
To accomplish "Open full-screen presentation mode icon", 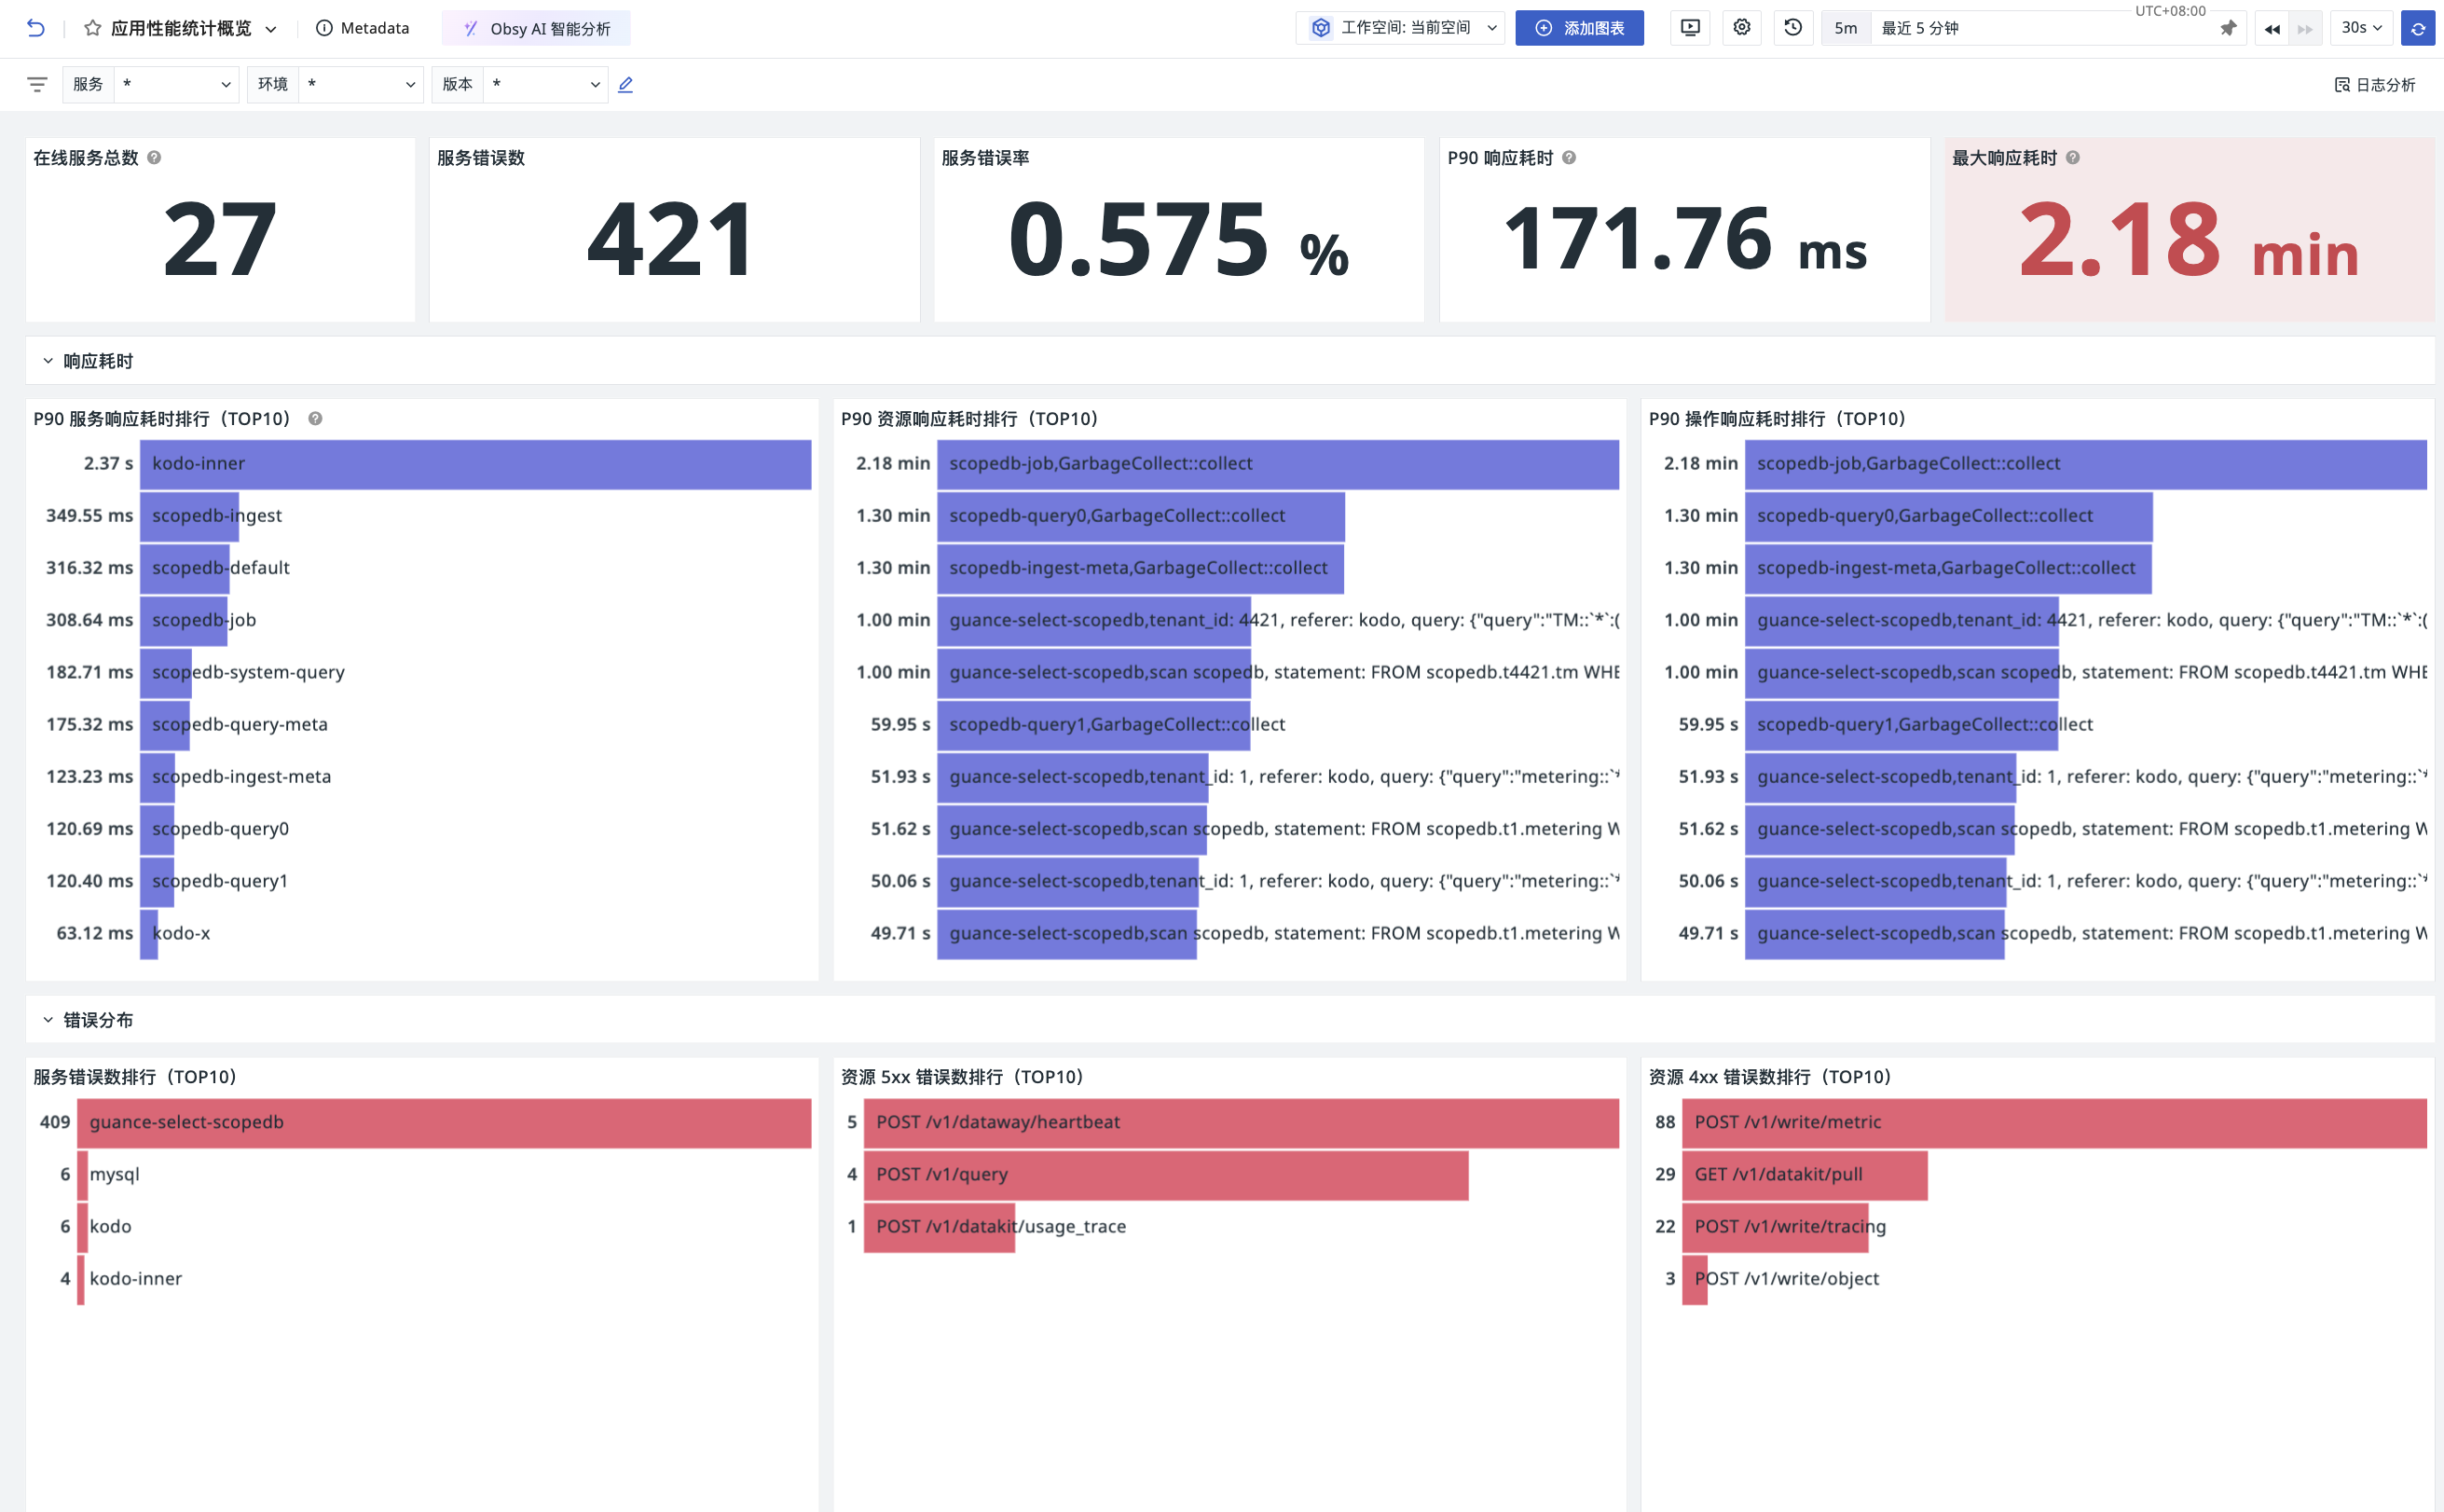I will coord(1690,28).
